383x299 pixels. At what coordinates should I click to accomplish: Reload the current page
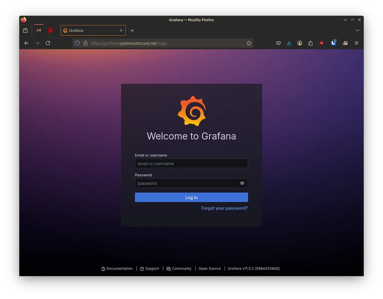coord(48,43)
